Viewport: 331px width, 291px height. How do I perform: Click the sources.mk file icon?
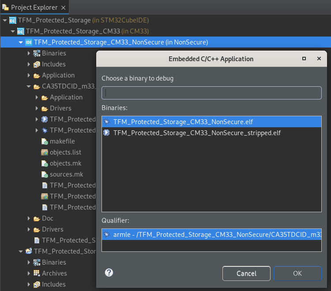point(45,174)
